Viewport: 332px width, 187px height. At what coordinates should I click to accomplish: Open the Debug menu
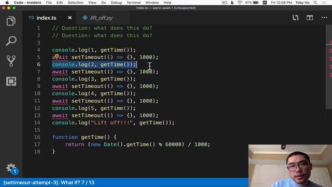click(116, 3)
